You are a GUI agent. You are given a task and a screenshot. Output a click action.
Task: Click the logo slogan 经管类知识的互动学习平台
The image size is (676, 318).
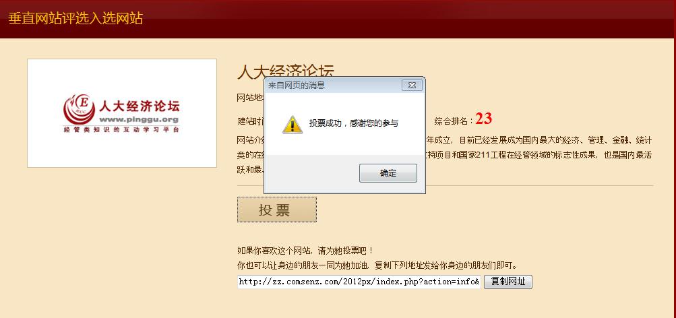coord(121,129)
